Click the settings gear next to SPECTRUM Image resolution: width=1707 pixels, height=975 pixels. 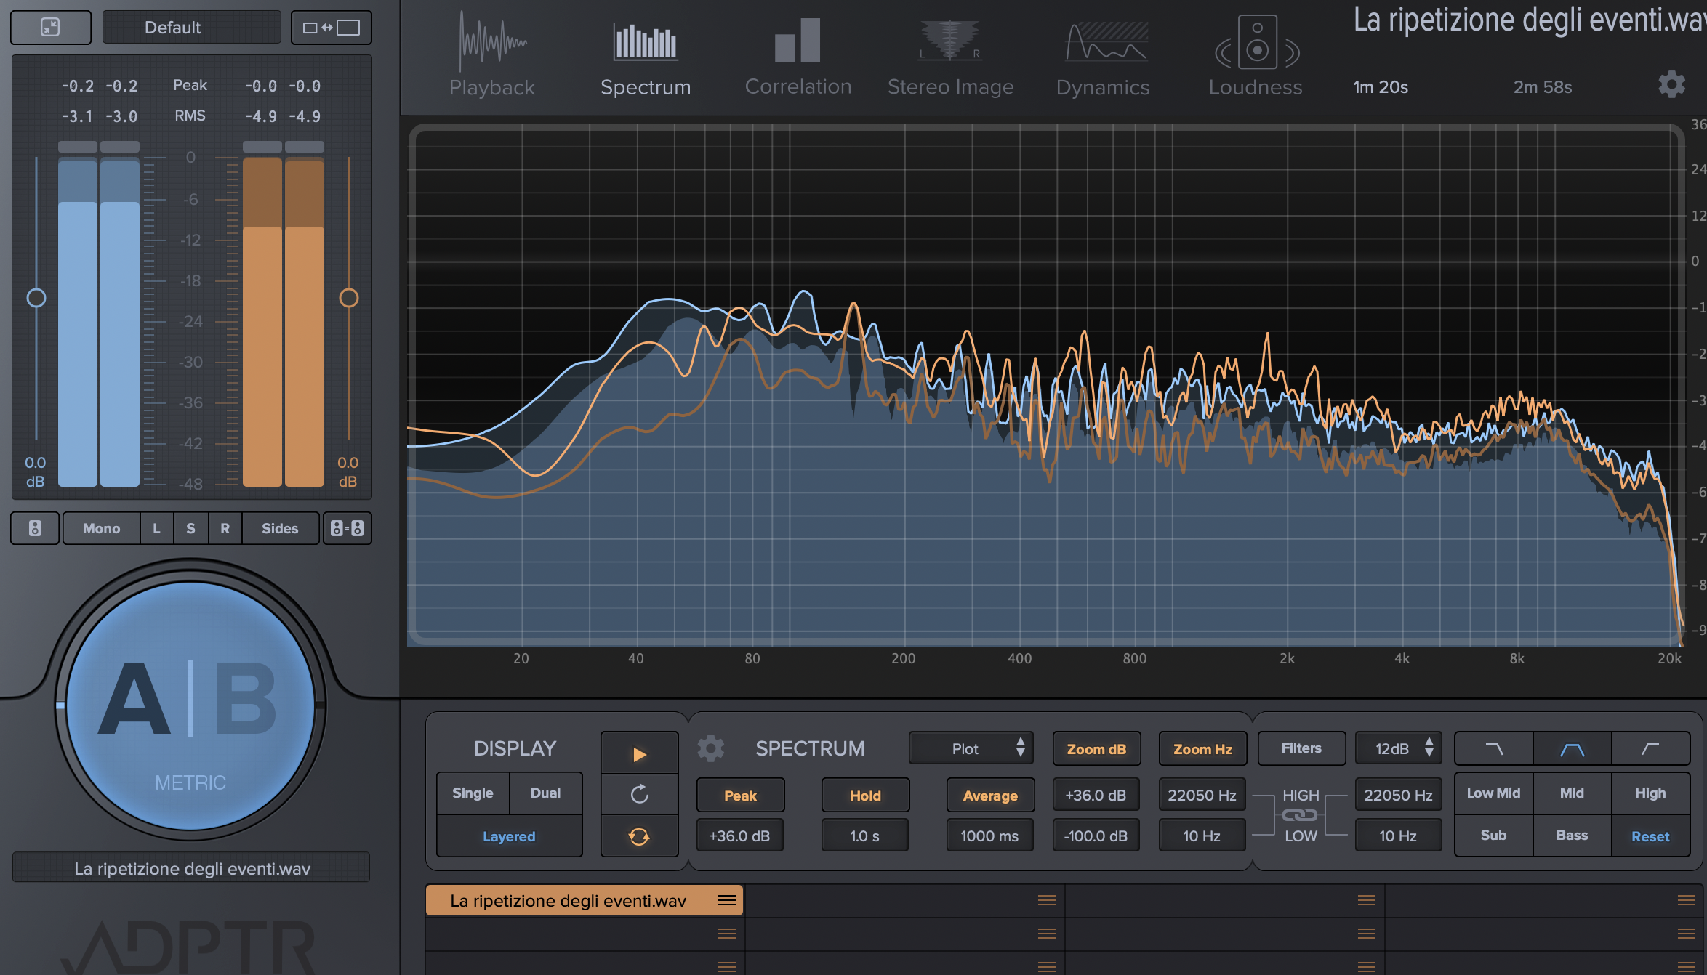point(710,748)
